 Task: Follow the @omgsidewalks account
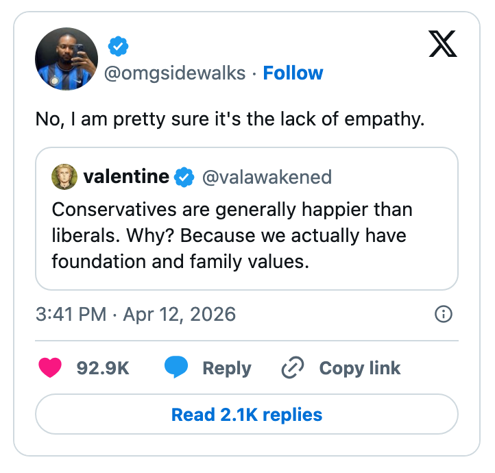pyautogui.click(x=293, y=73)
